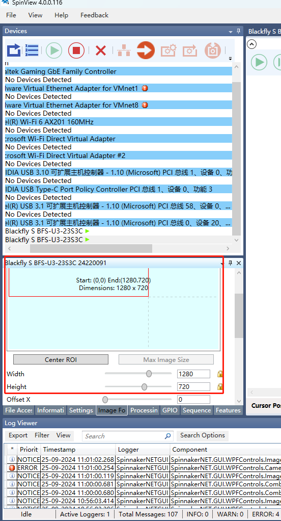Screen dimensions: 281x521
Task: Toggle the Width lock icon
Action: tap(219, 374)
